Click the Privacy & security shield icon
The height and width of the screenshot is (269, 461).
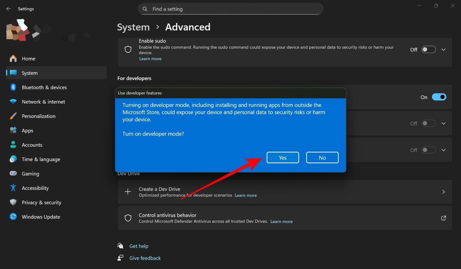click(x=13, y=202)
